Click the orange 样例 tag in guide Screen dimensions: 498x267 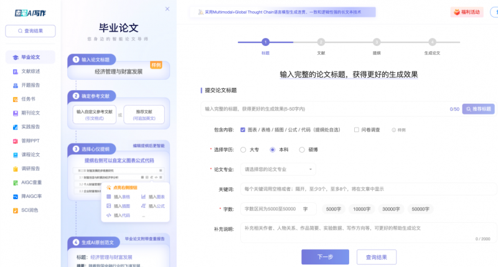click(x=156, y=65)
